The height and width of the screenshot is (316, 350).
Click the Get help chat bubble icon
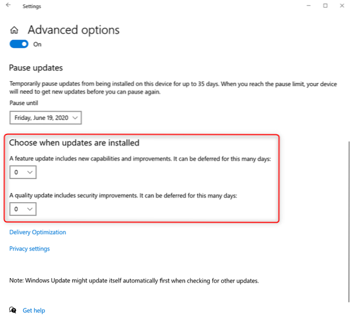[x=13, y=310]
